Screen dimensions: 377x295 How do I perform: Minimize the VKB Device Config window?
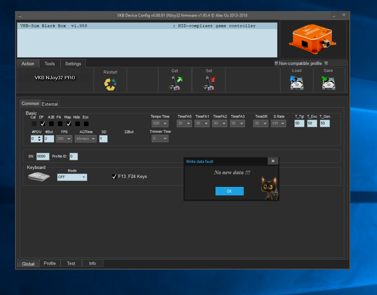334,15
